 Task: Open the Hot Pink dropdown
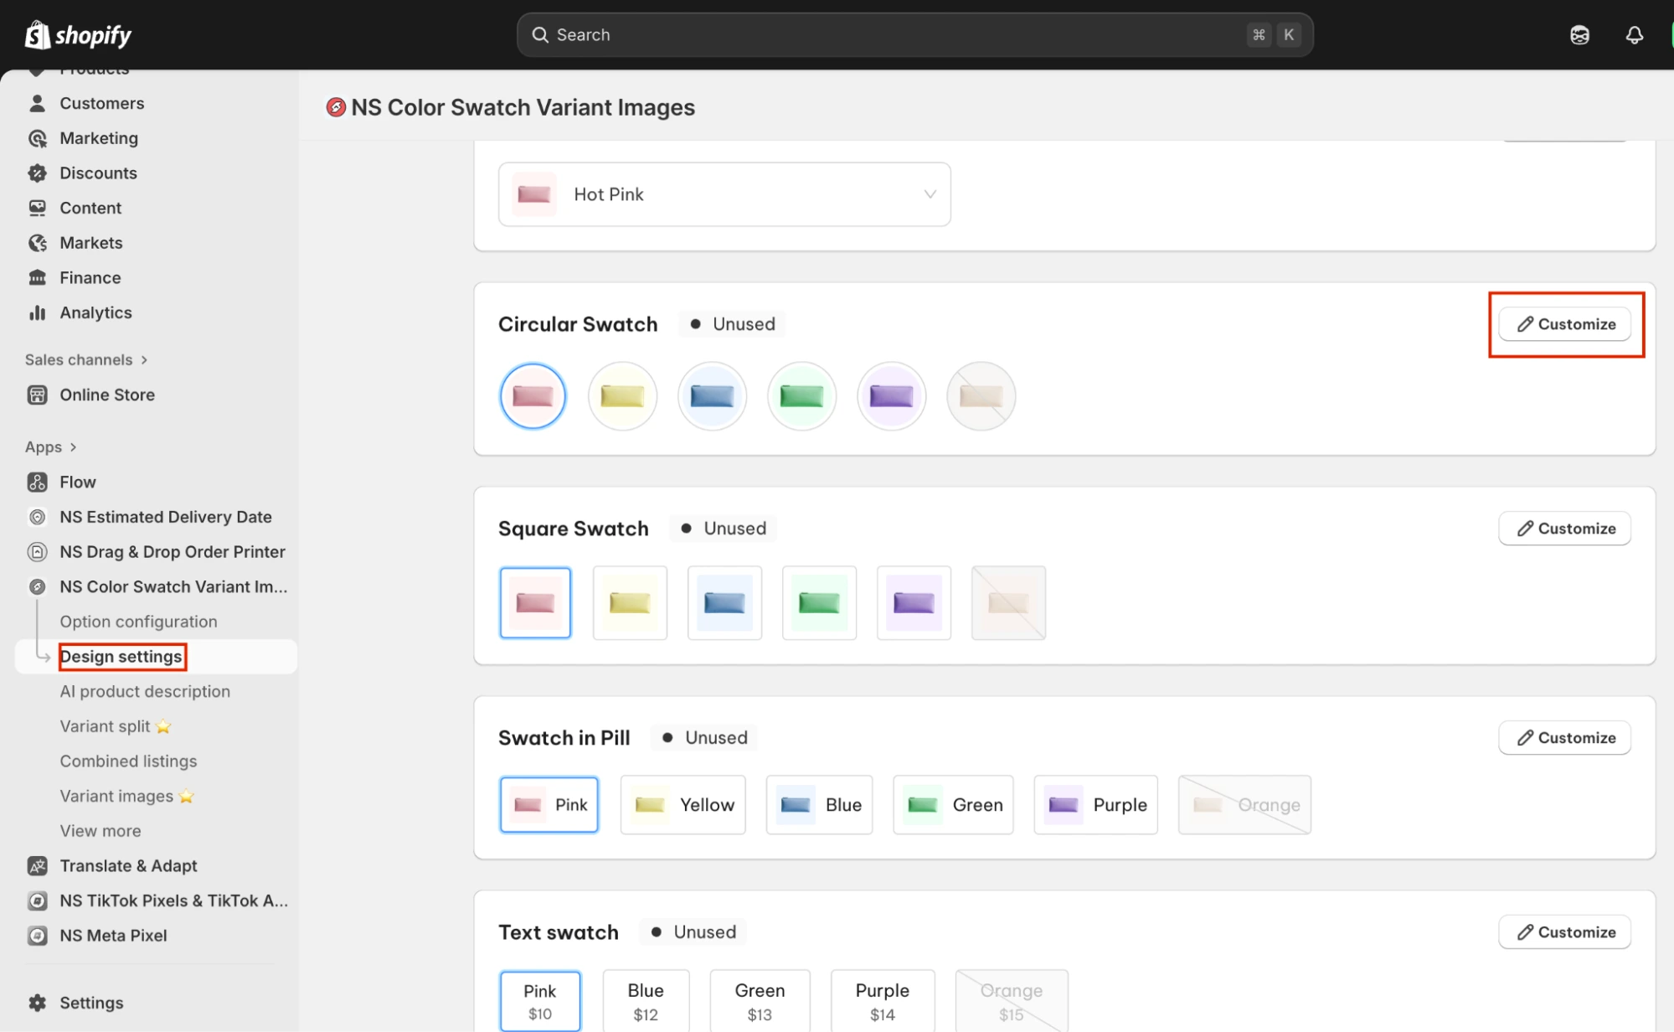[724, 194]
